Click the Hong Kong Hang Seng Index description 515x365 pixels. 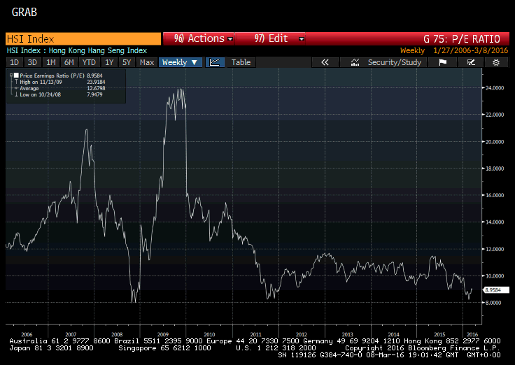97,50
